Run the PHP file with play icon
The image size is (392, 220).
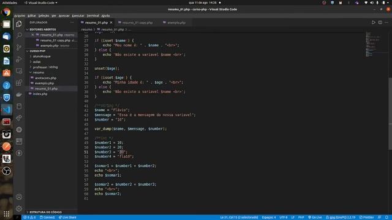click(x=373, y=23)
